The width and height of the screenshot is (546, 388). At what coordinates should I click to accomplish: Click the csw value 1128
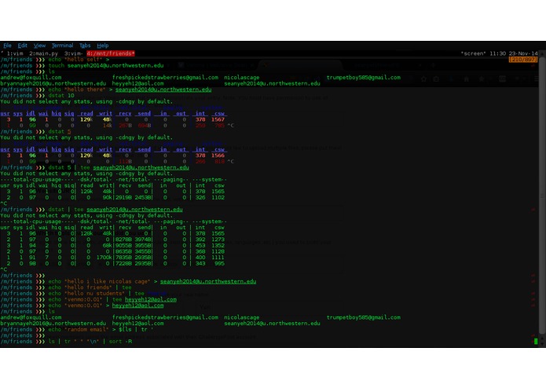point(218,251)
